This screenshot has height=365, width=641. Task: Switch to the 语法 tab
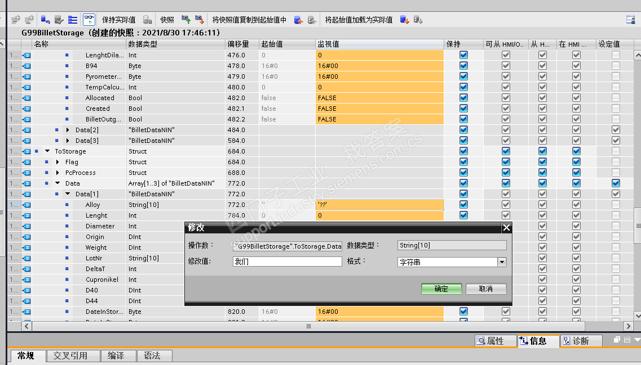tap(154, 355)
